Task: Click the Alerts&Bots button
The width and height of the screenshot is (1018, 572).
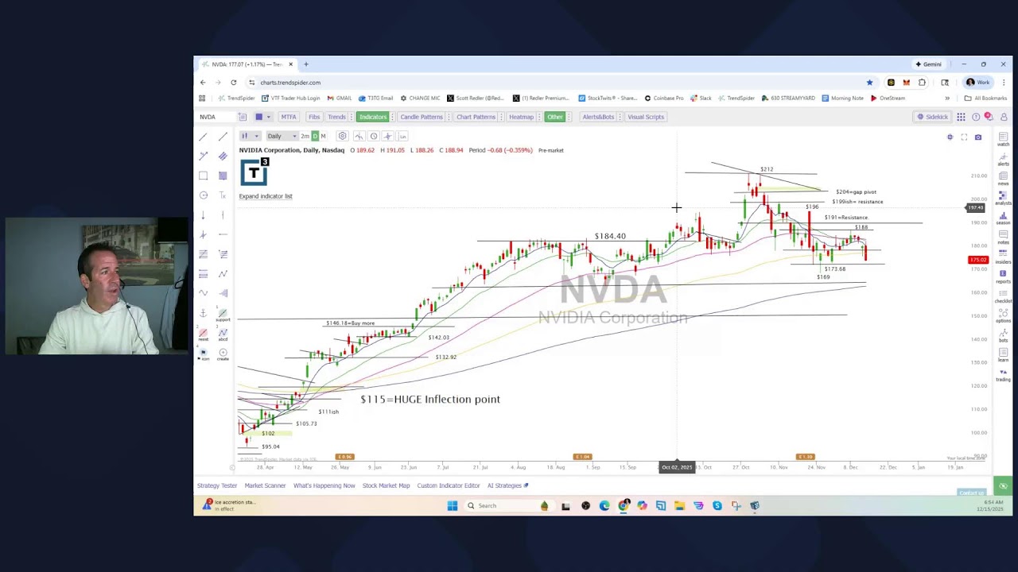Action: (x=598, y=117)
